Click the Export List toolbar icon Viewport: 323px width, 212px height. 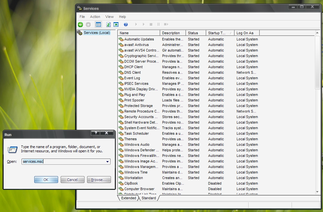116,24
